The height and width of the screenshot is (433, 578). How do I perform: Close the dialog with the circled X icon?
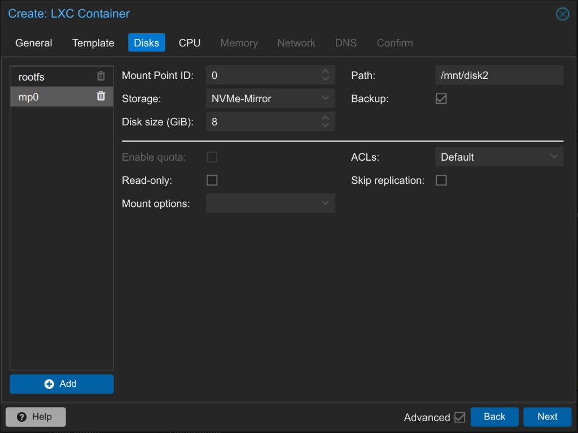(562, 14)
